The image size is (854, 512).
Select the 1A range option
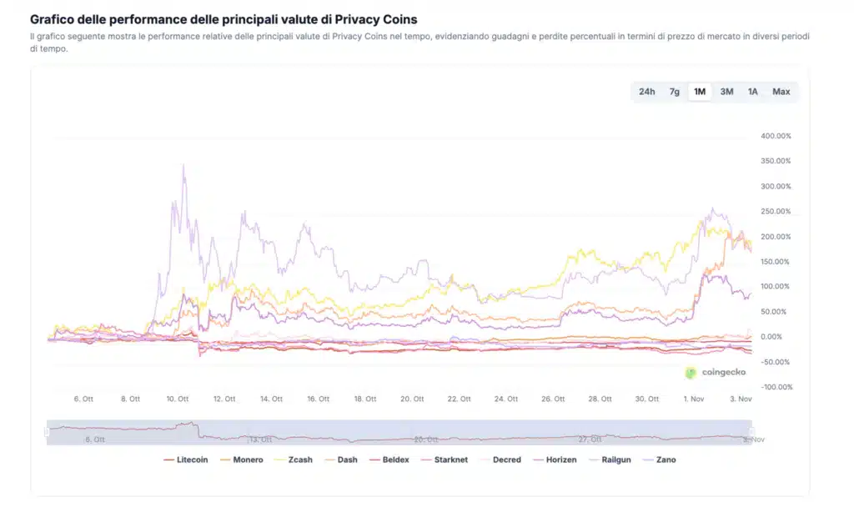752,92
